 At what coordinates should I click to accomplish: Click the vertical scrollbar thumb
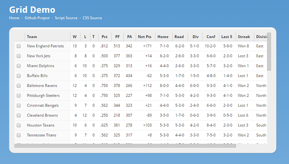(x=269, y=52)
